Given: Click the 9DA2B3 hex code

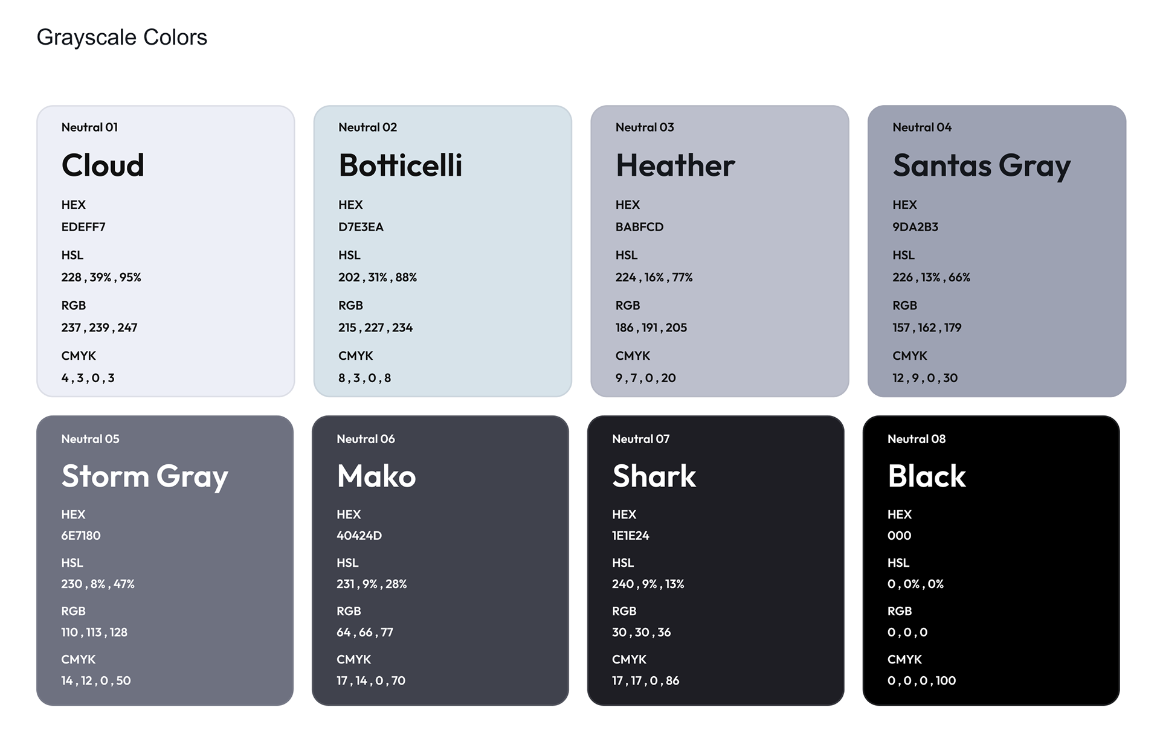Looking at the screenshot, I should click(915, 227).
